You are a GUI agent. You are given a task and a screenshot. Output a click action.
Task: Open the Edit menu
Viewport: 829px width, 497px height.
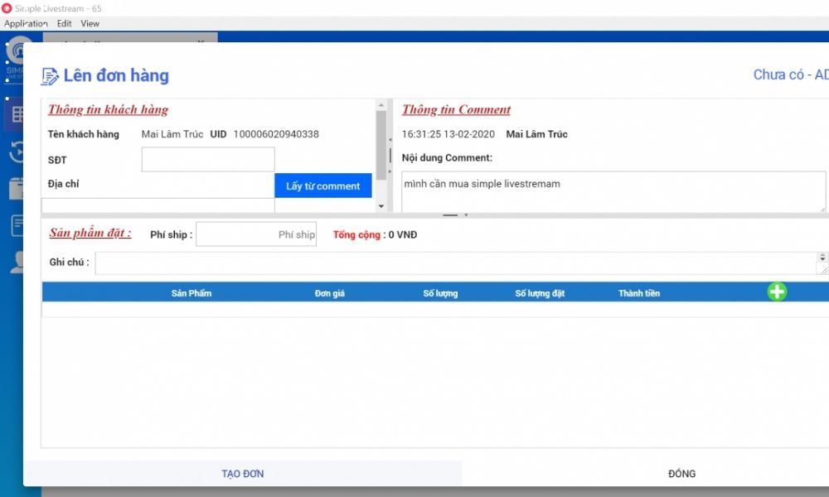pos(64,23)
